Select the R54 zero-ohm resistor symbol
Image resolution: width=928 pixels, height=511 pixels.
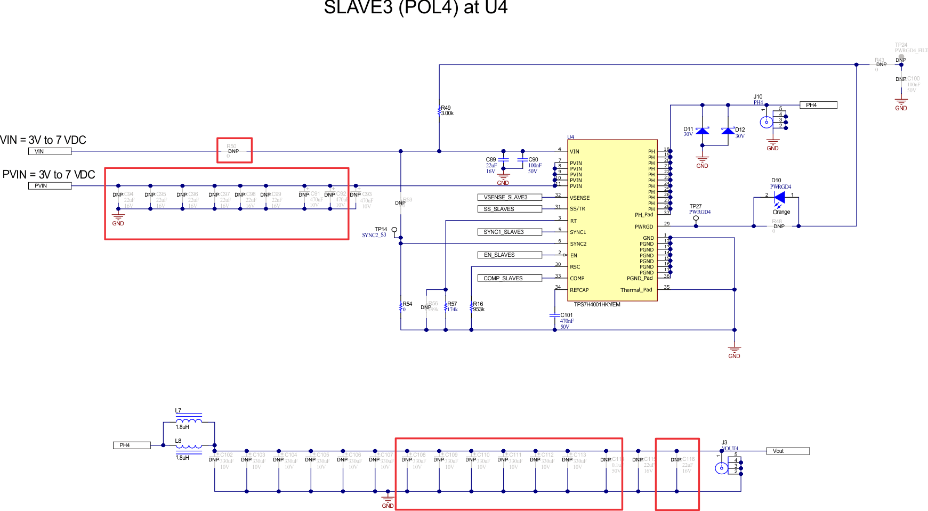click(x=401, y=307)
